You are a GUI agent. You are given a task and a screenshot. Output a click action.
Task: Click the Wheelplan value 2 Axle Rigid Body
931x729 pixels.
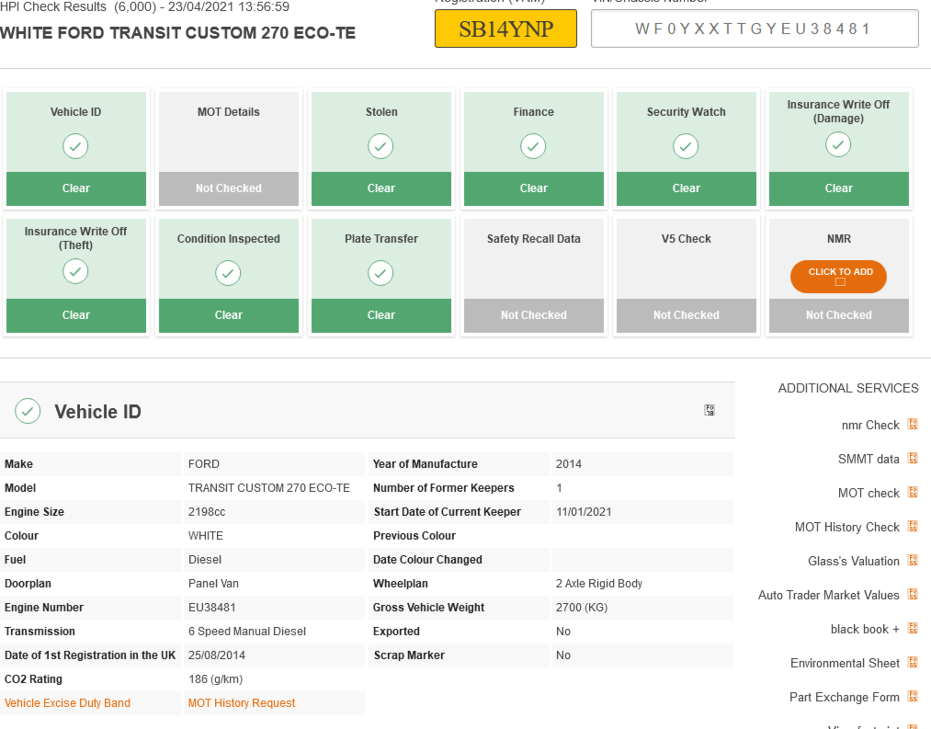click(599, 583)
